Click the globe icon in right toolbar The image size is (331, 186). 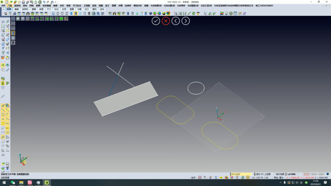[x=231, y=13]
